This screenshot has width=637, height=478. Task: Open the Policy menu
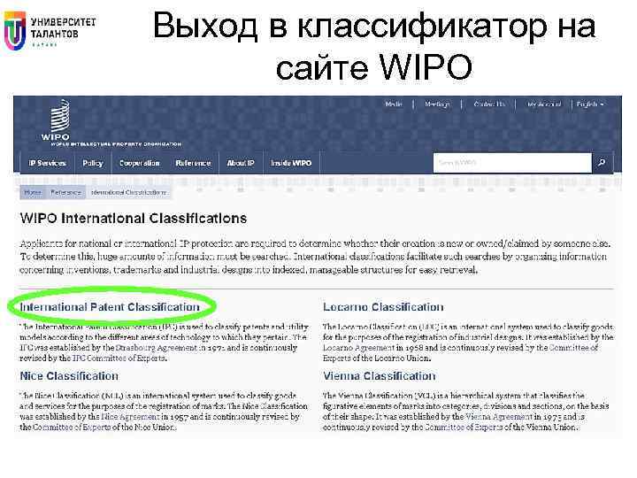pos(93,163)
